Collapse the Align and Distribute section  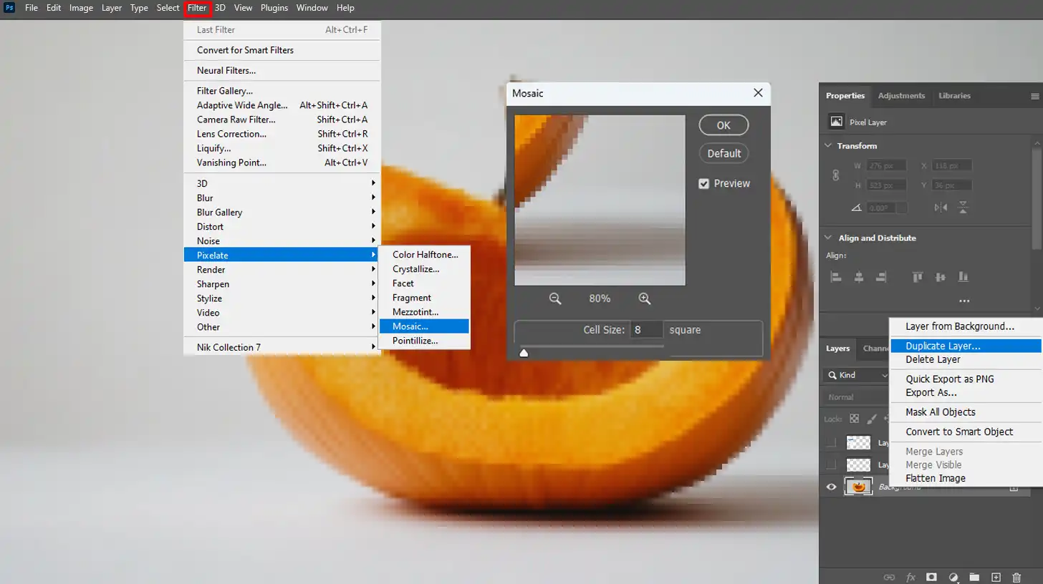(x=828, y=238)
